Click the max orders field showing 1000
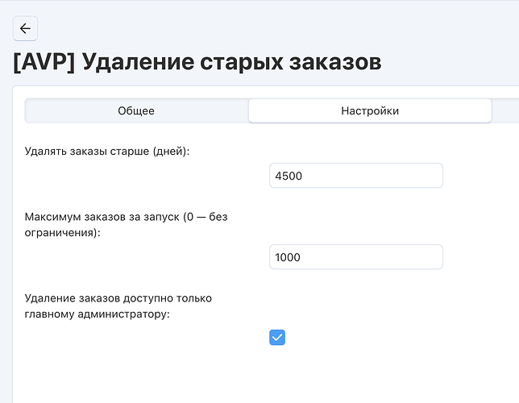519x403 pixels. click(356, 257)
